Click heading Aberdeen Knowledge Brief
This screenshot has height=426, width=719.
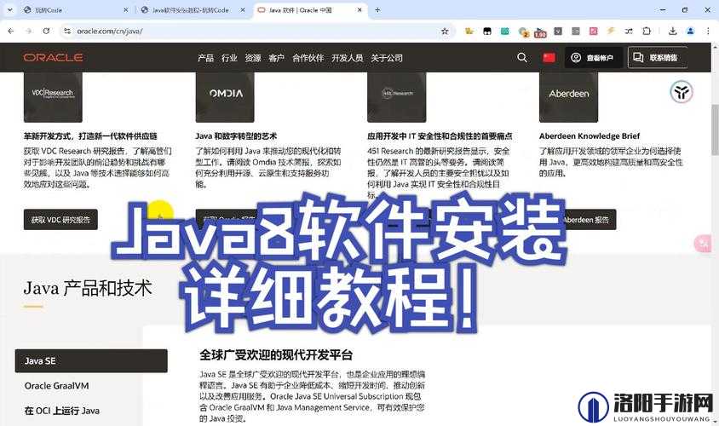[590, 136]
